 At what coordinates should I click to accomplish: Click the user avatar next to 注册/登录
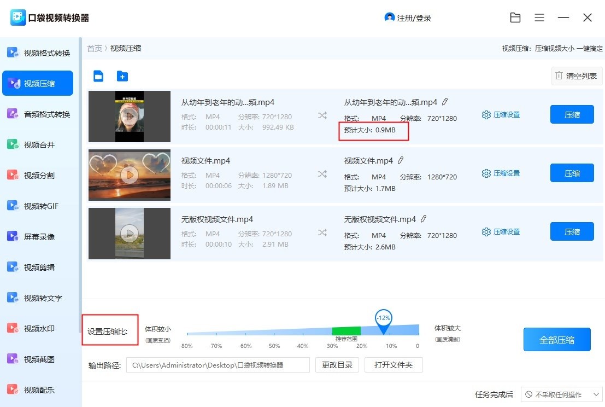pos(389,18)
